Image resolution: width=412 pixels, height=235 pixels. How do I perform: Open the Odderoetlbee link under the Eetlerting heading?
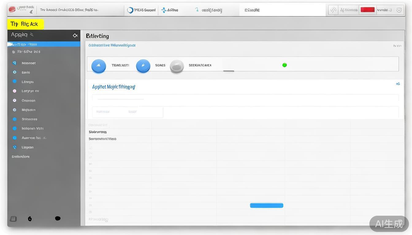tap(112, 45)
